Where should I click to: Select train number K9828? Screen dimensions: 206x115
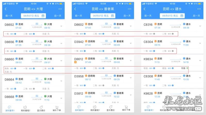148,93
